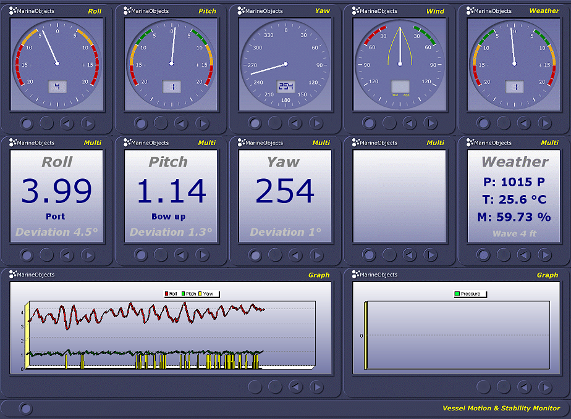The width and height of the screenshot is (571, 419).
Task: Click the "Vessel Motion & Stability Monitor" title
Action: tap(501, 408)
